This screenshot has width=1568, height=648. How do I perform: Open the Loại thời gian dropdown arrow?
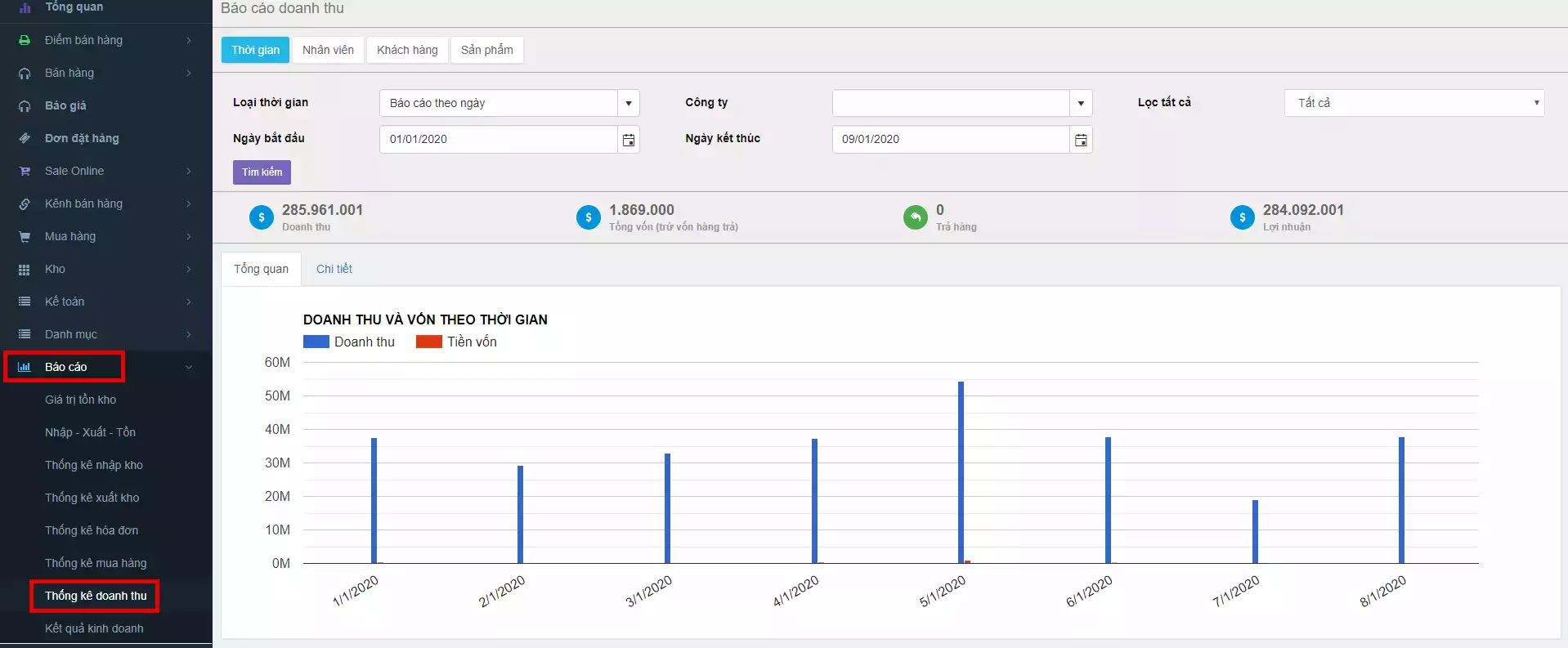pyautogui.click(x=628, y=103)
